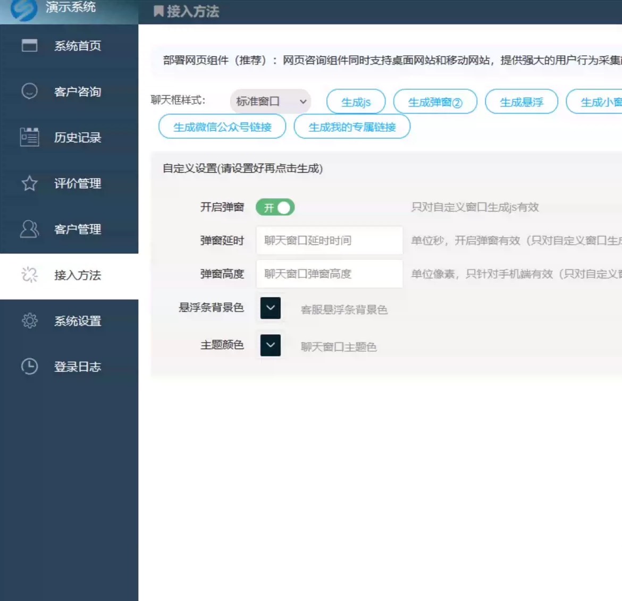This screenshot has height=601, width=622.
Task: Open the 标准窗口 chat style dropdown
Action: point(271,101)
